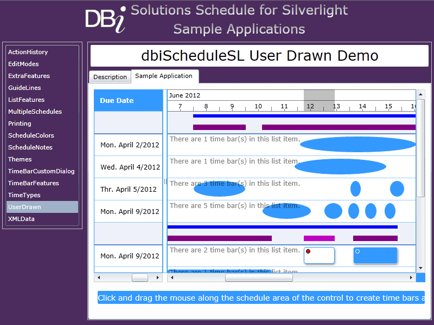Open the TimeBarFeatures sample
434x325 pixels.
tap(42, 183)
